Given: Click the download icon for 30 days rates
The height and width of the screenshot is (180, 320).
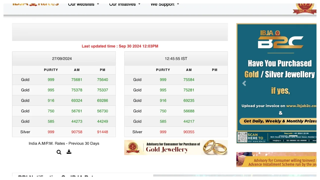Looking at the screenshot, I should coord(69,152).
